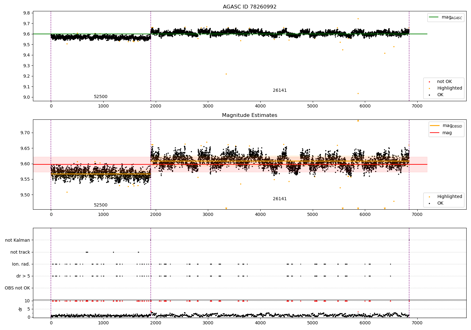
Task: Click the 'AGASC ID 78260992' plot title
Action: [x=250, y=7]
